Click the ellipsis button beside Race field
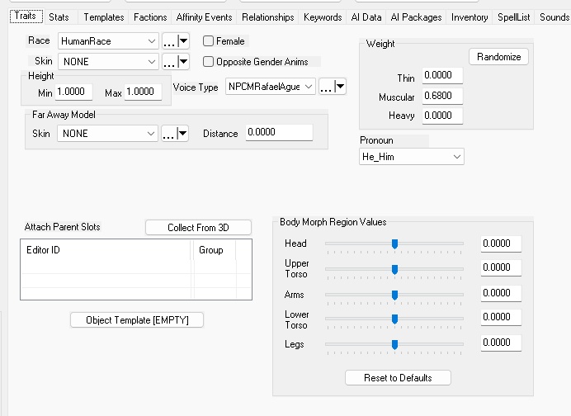Image resolution: width=571 pixels, height=416 pixels. [169, 40]
